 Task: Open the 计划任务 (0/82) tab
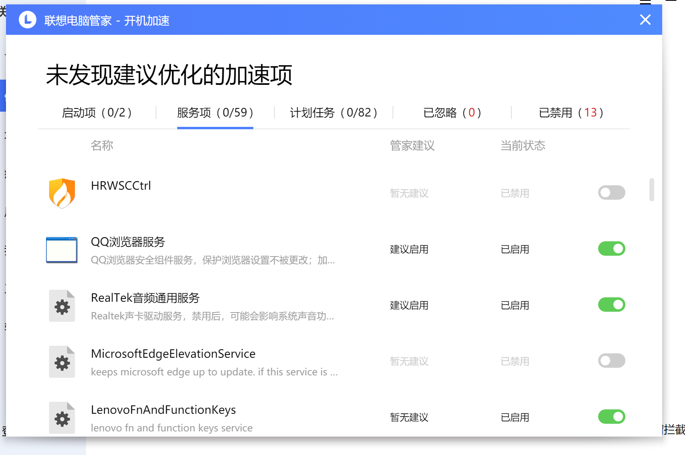coord(334,112)
